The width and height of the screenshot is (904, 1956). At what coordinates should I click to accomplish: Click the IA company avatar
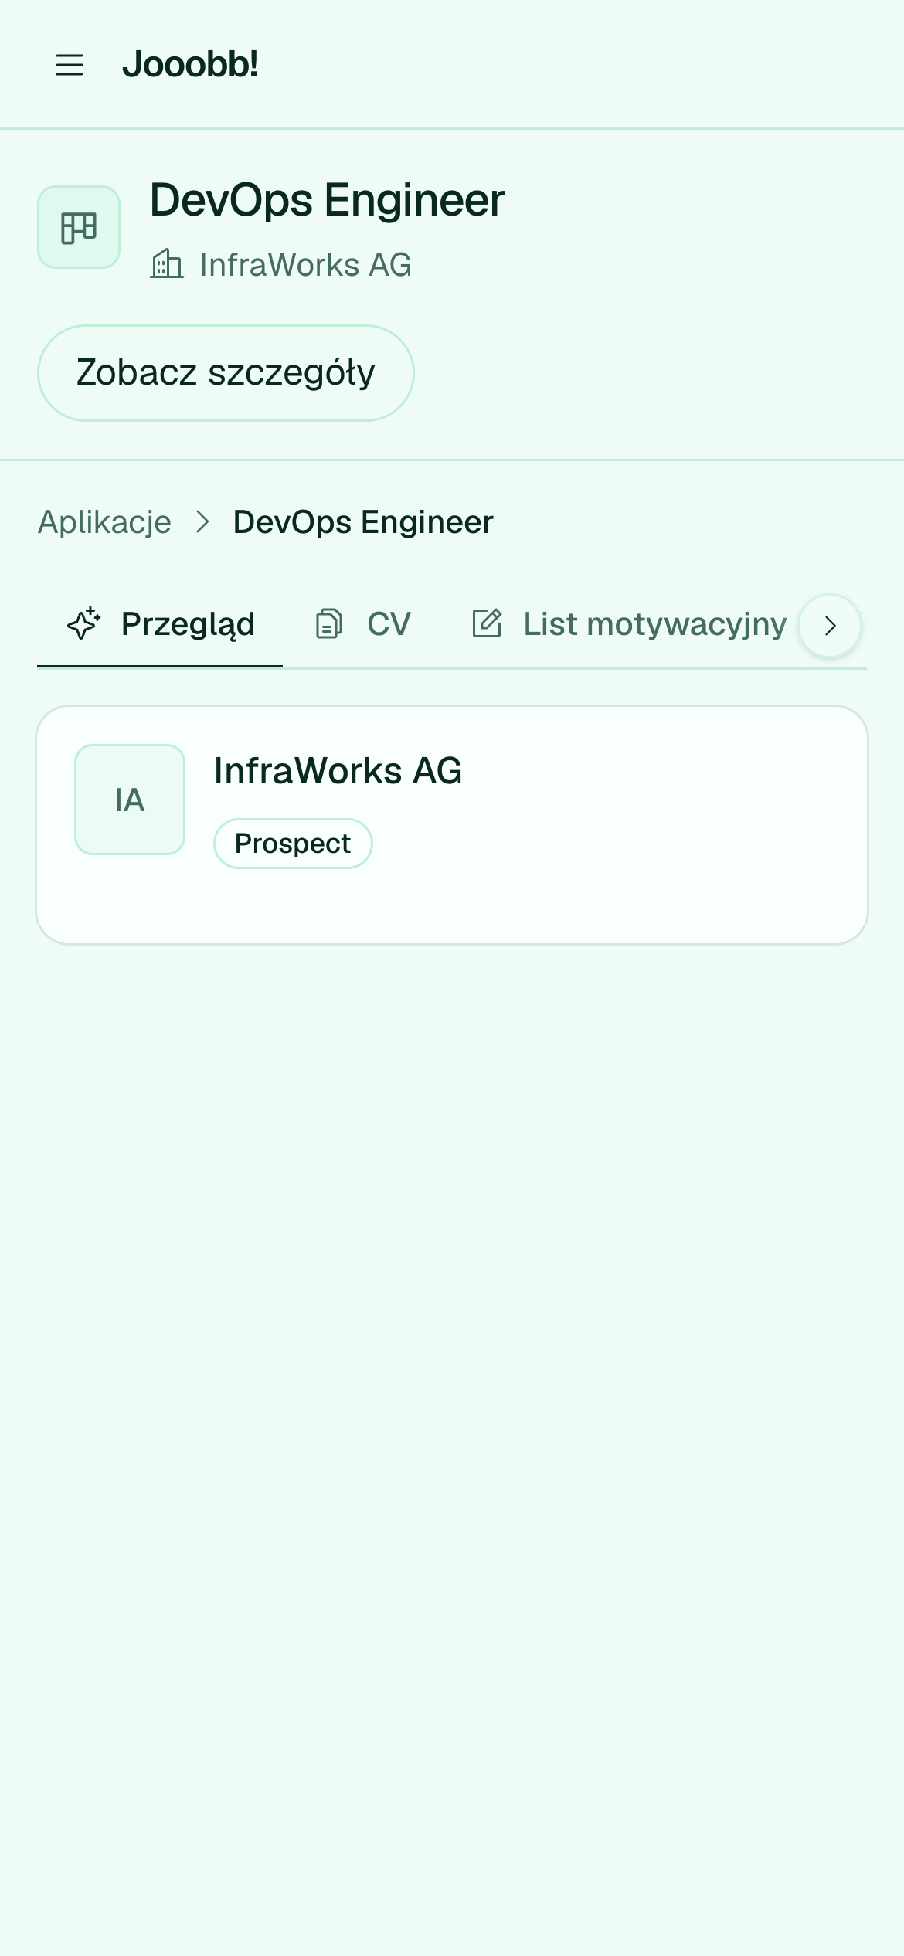(x=130, y=800)
